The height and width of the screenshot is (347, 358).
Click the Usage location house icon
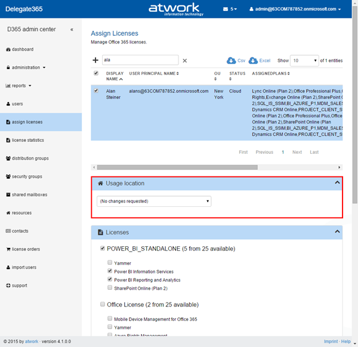100,183
